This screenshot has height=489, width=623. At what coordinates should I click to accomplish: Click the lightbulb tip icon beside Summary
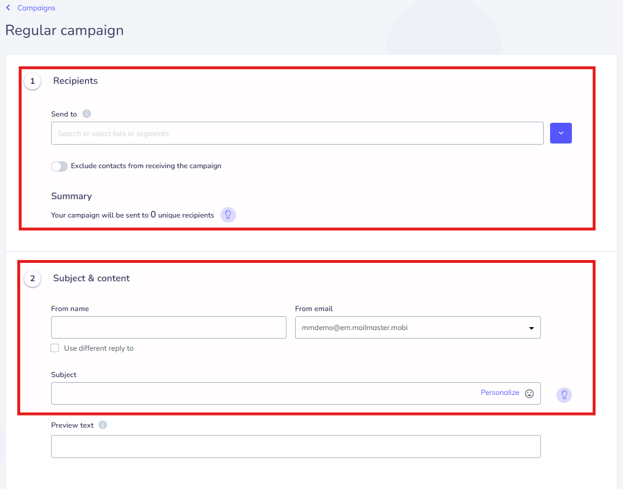coord(228,215)
